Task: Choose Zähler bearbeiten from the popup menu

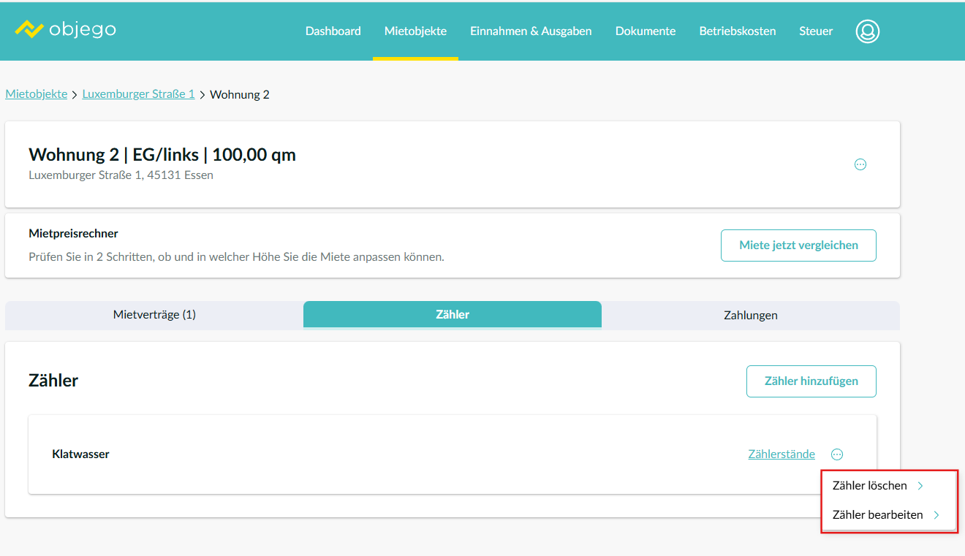Action: click(x=885, y=515)
